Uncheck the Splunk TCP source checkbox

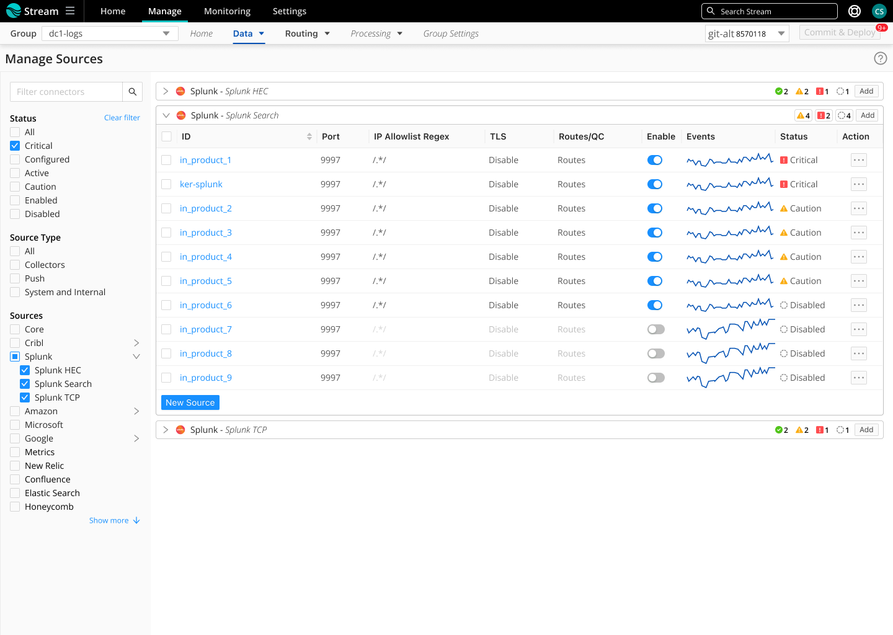pos(25,397)
